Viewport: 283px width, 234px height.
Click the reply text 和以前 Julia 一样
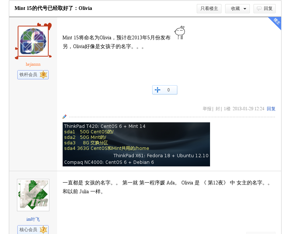(83, 191)
